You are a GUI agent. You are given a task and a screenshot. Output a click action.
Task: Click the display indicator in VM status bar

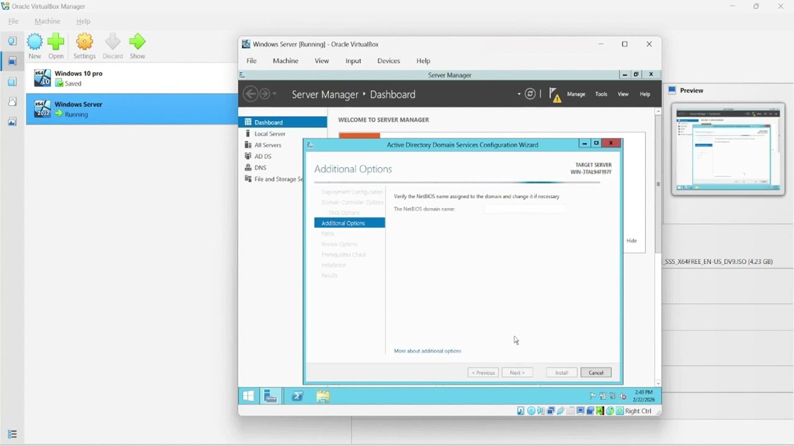pos(581,411)
